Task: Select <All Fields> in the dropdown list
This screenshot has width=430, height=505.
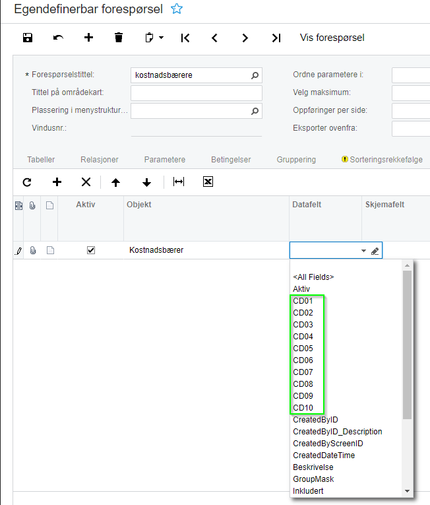Action: coord(313,277)
